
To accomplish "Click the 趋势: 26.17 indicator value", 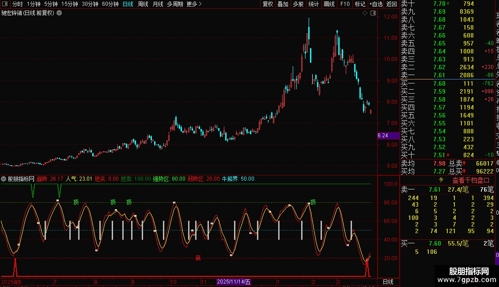I will click(50, 179).
